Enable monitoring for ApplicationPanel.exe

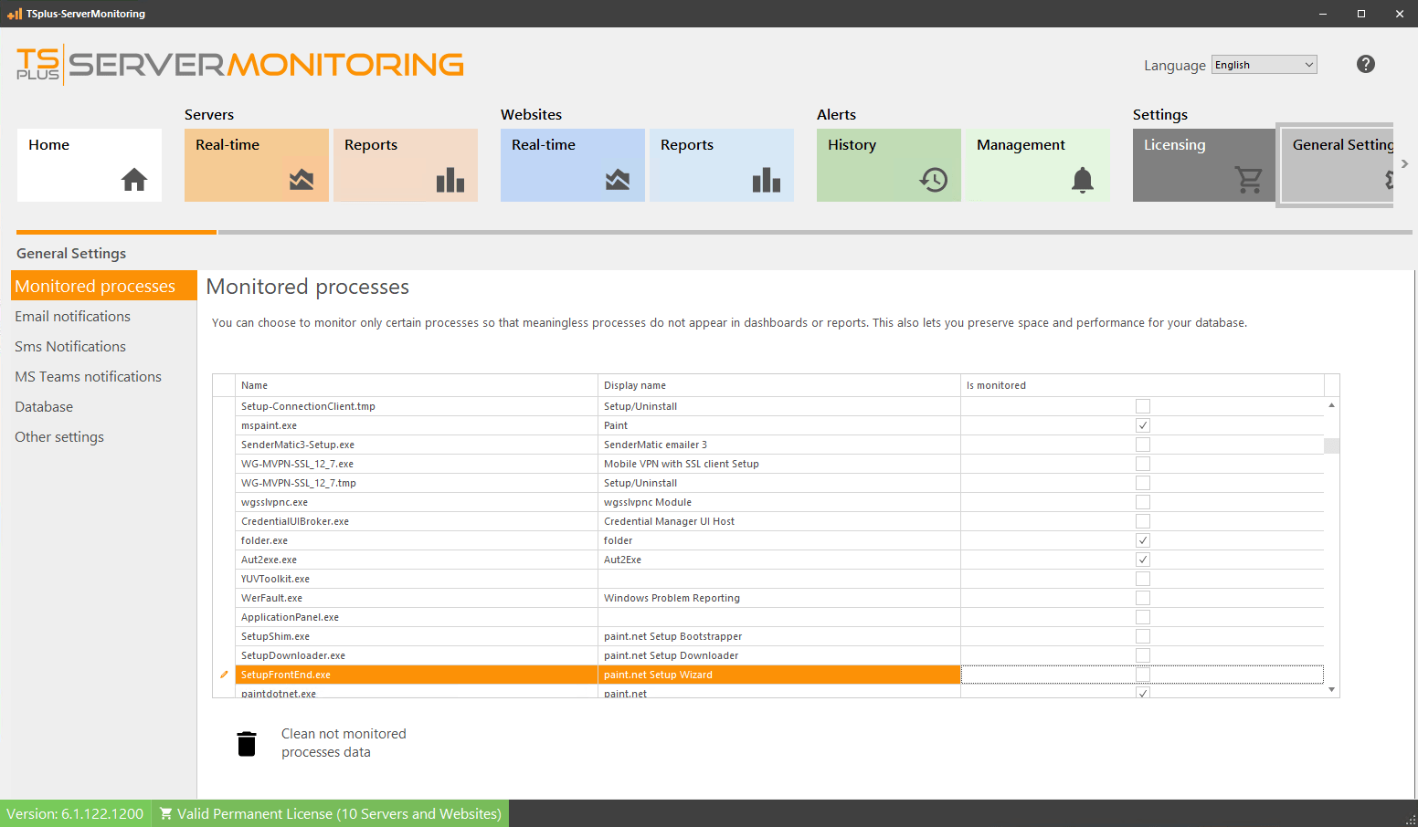[x=1143, y=617]
